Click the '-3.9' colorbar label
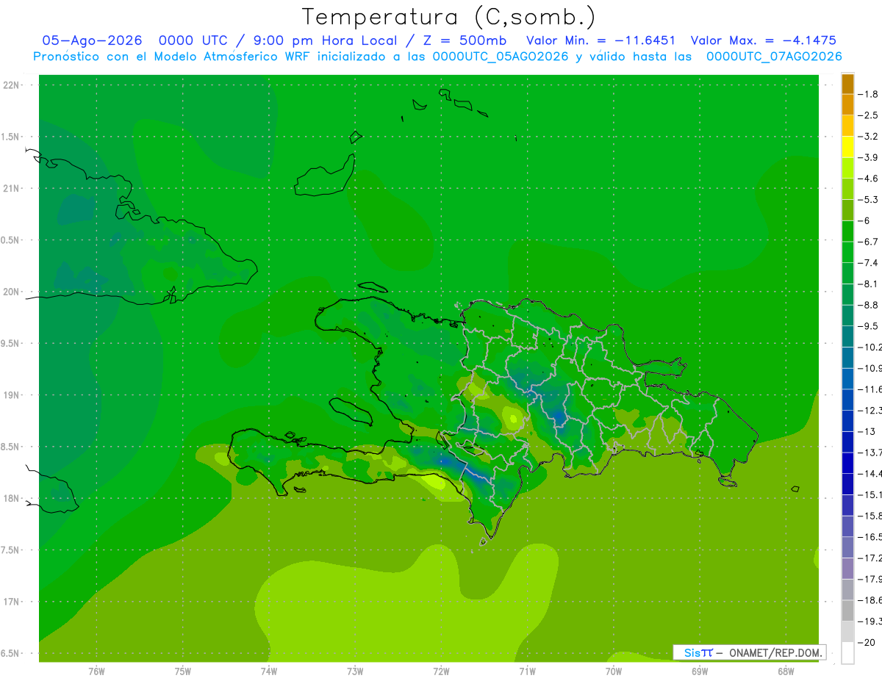The image size is (882, 681). (869, 157)
